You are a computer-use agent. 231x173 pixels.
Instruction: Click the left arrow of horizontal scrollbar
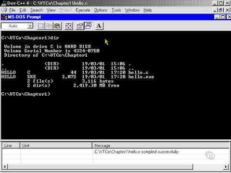5,167
